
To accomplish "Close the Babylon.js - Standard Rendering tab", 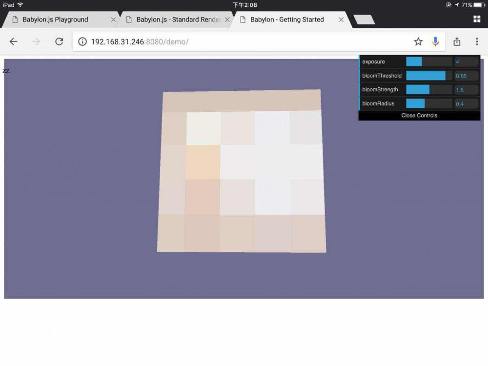I will [x=227, y=20].
